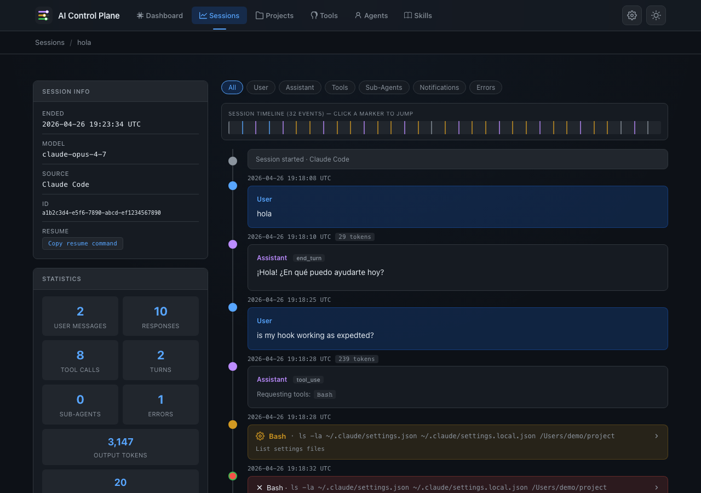Go back via the Sessions breadcrumb link
The image size is (701, 493).
[x=50, y=42]
